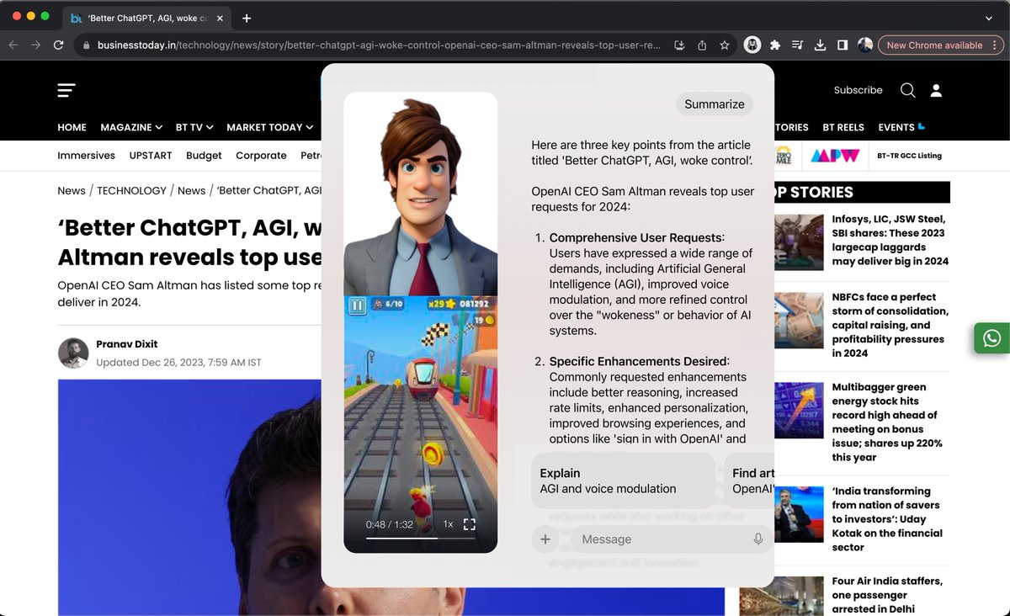Activate the microphone in the Message field

[x=757, y=539]
